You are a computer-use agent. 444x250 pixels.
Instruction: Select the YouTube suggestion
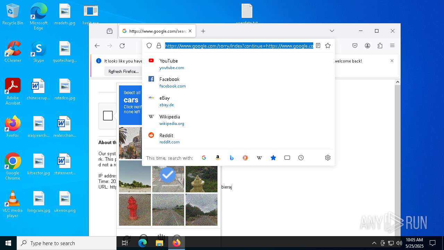point(238,64)
